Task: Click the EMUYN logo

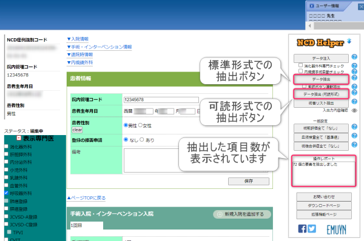Action: tap(336, 229)
